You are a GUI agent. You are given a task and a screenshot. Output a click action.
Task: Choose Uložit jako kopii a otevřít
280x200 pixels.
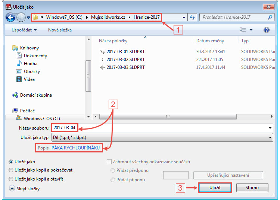pos(11,179)
